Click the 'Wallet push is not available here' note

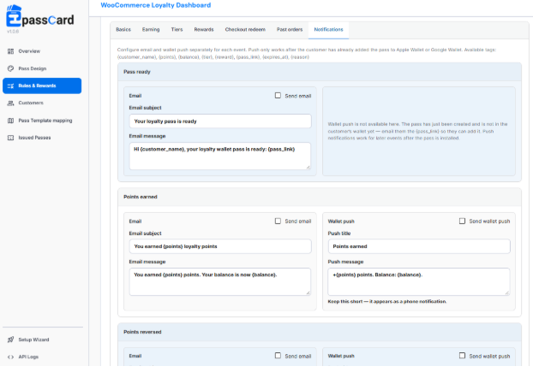418,131
